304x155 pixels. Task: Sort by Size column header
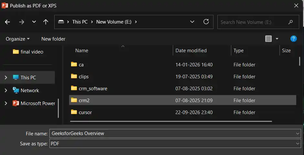pos(286,51)
